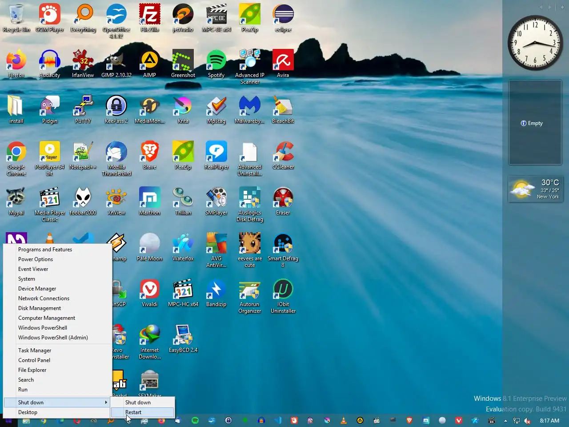Screen dimensions: 569x427
Task: Select Desktop at the menu bottom
Action: pos(58,412)
